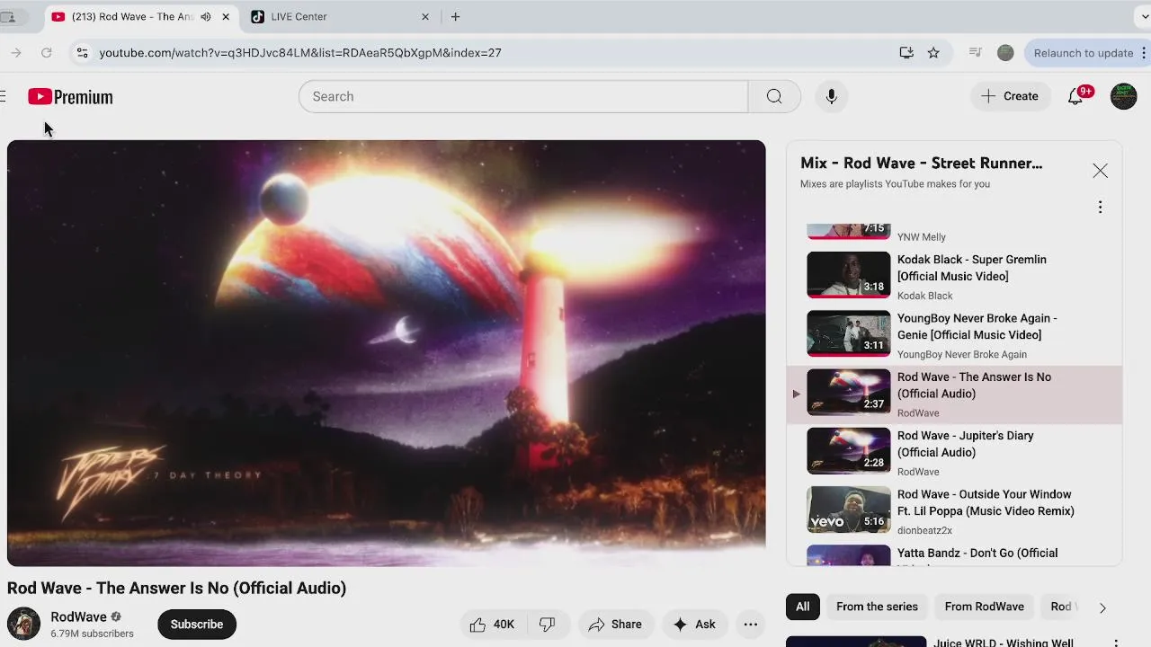Open more actions ellipsis below video
Viewport: 1151px width, 647px height.
(x=751, y=625)
